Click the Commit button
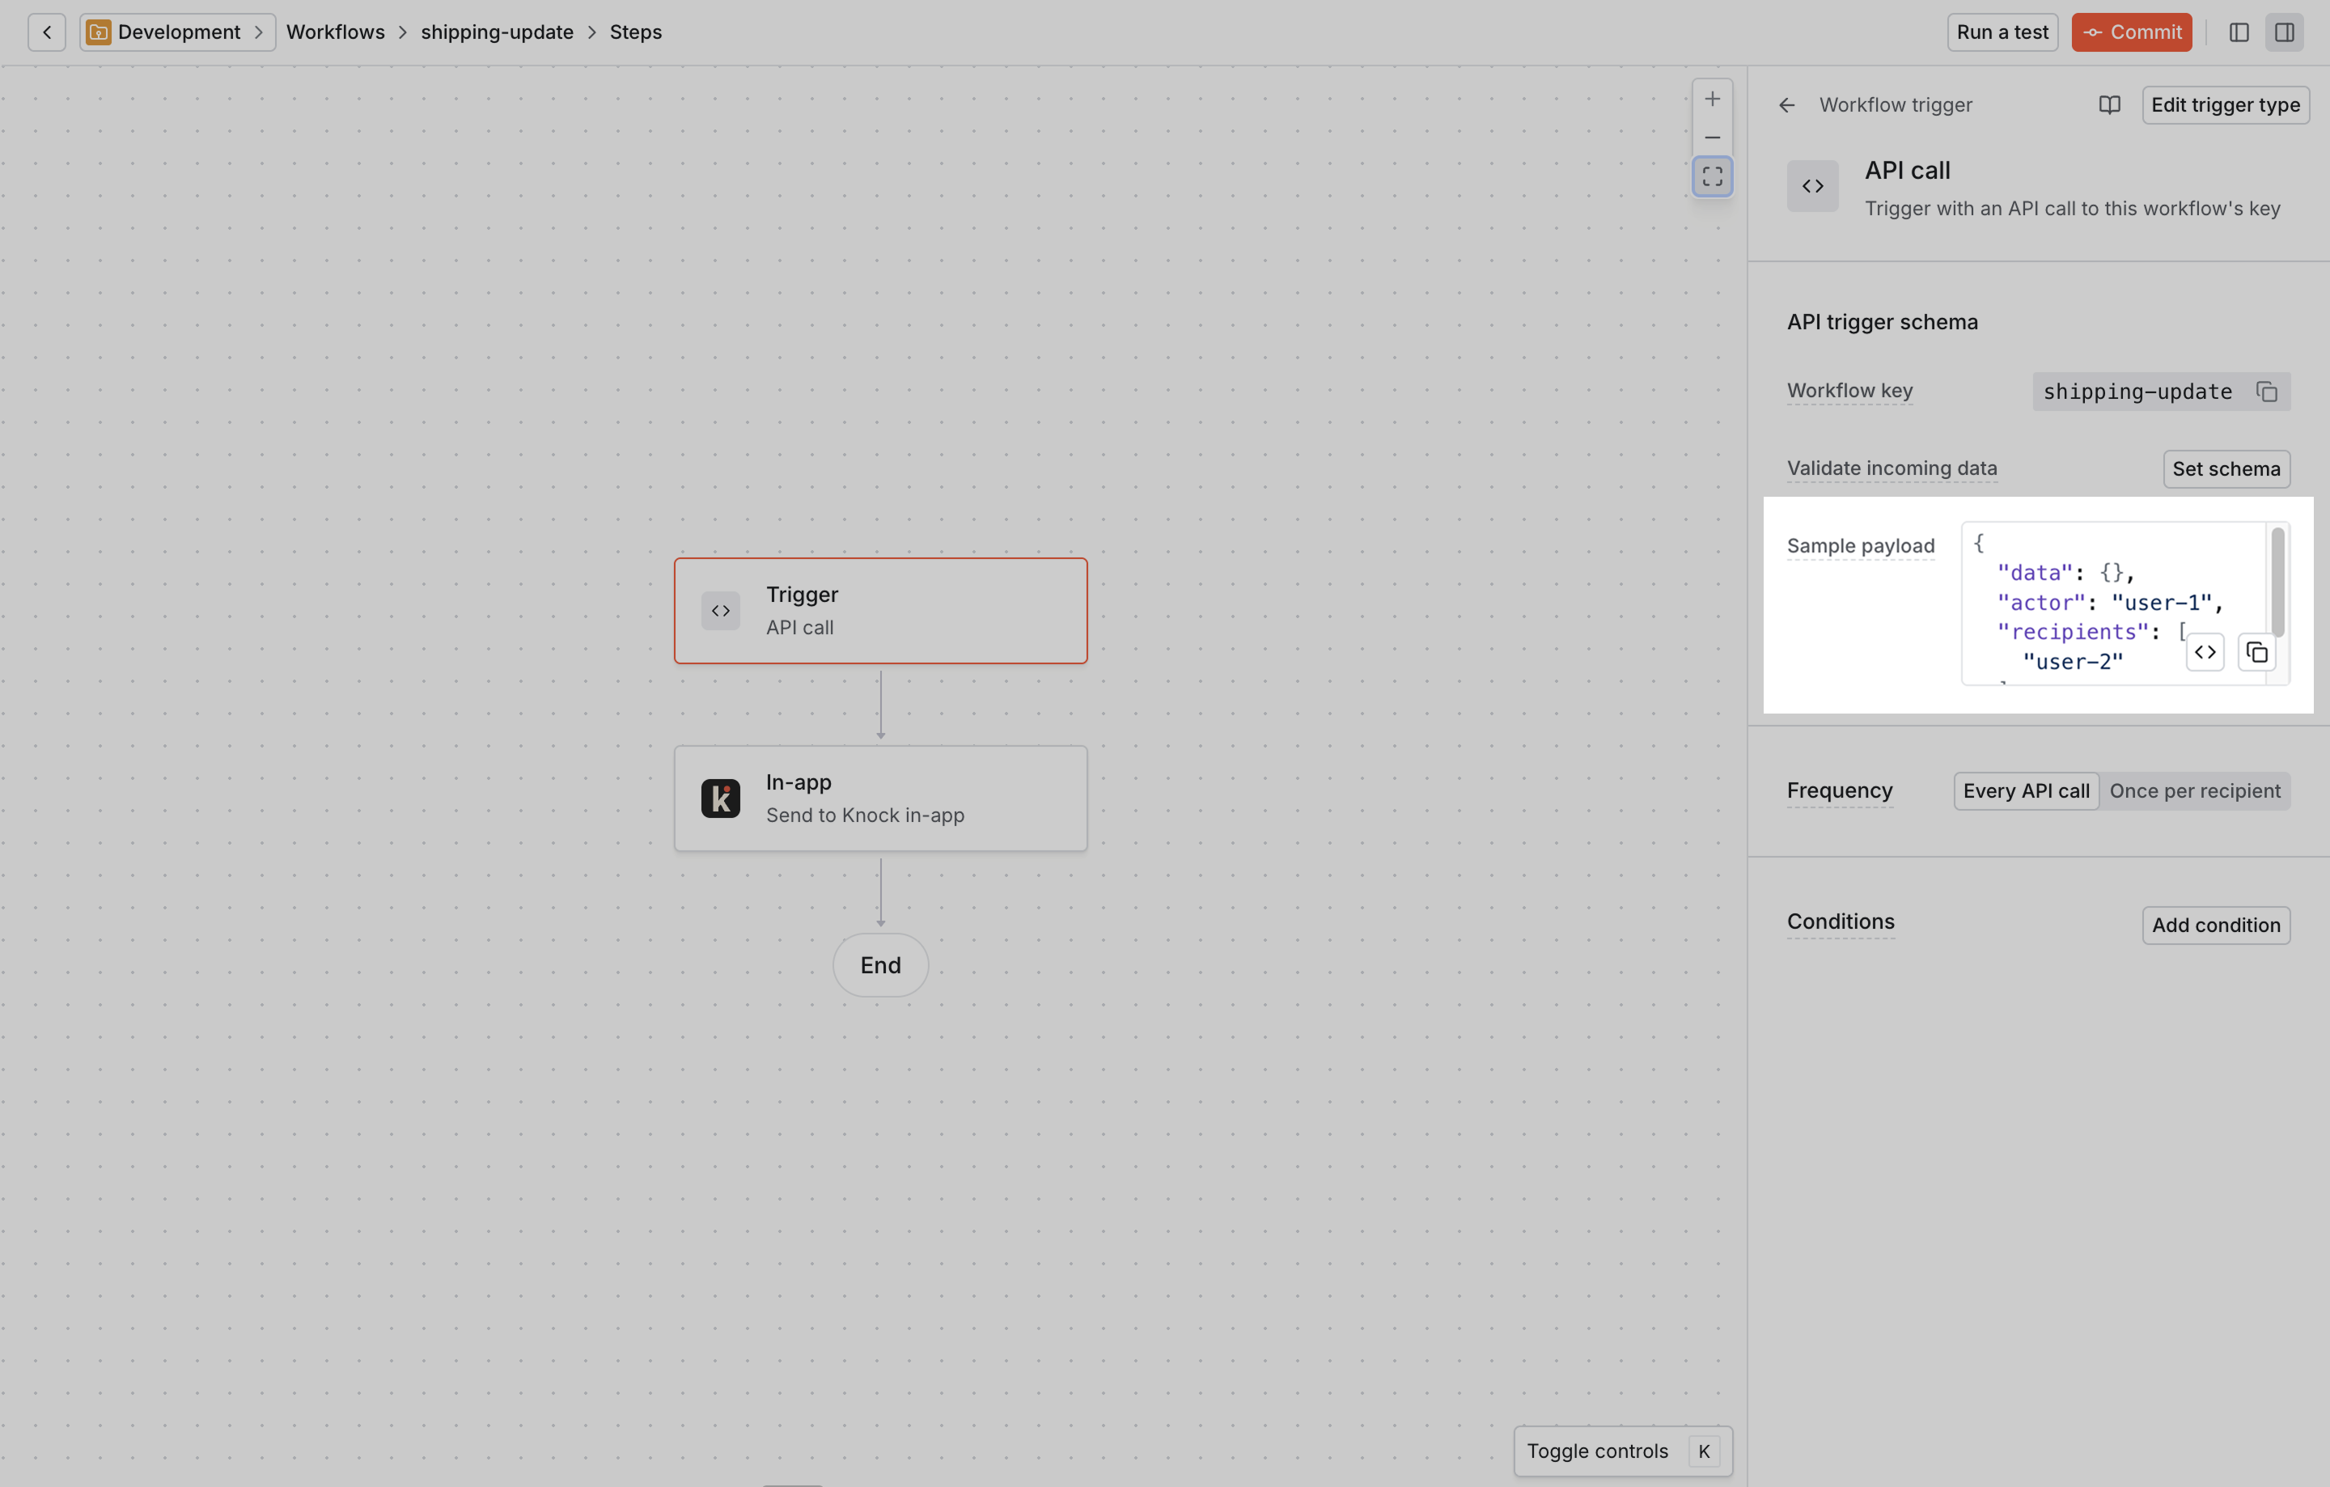Viewport: 2330px width, 1487px height. pyautogui.click(x=2131, y=32)
